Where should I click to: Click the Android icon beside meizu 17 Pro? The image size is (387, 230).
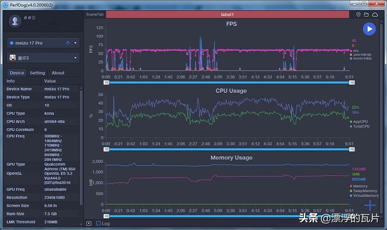[11, 43]
